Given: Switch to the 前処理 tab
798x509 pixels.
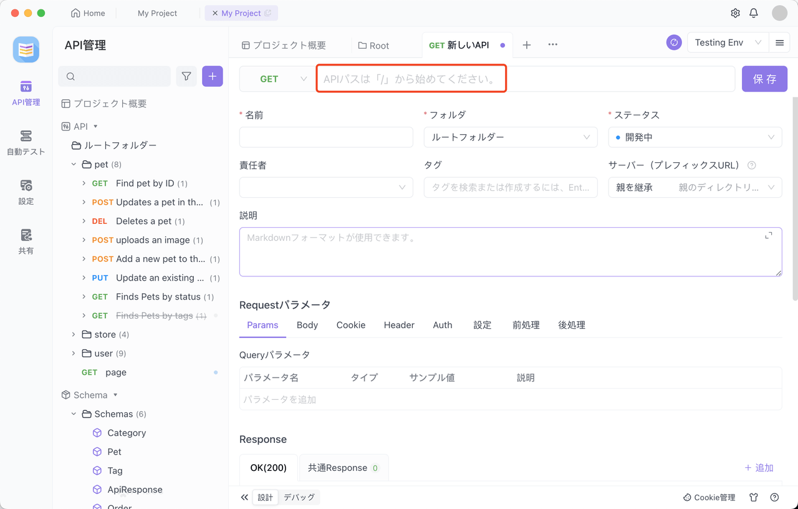Looking at the screenshot, I should [x=526, y=325].
